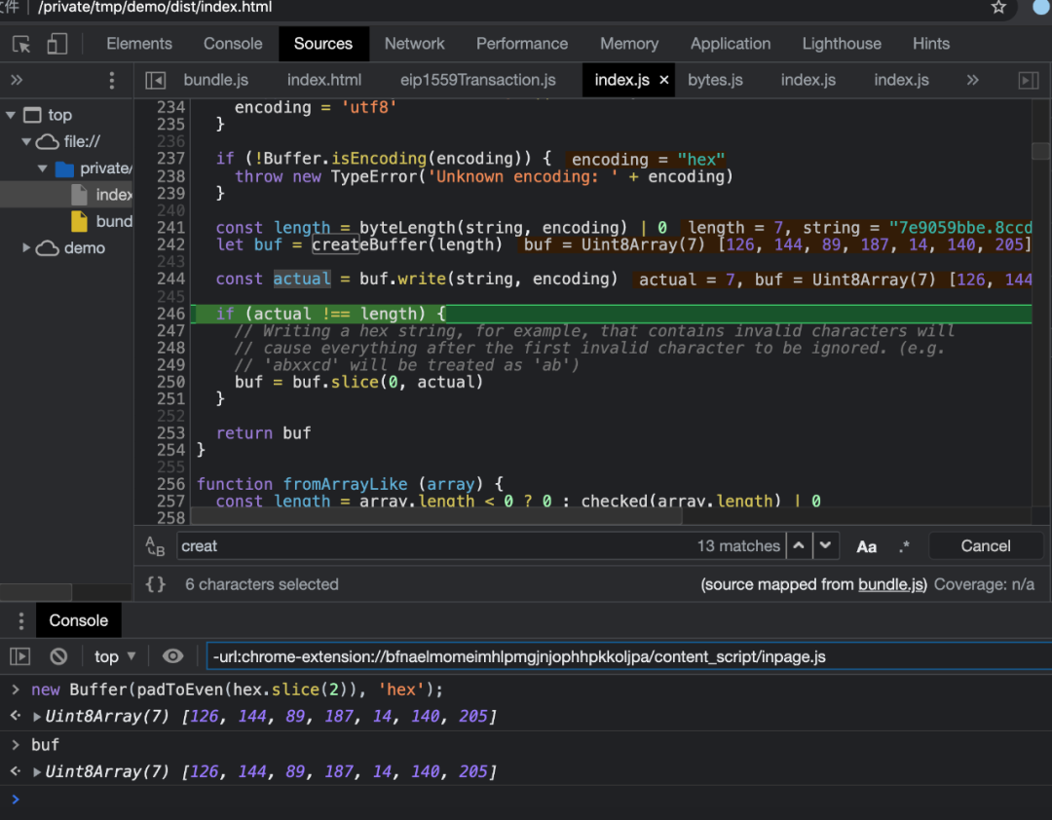Image resolution: width=1052 pixels, height=820 pixels.
Task: Collapse the private/ folder node
Action: click(x=42, y=168)
